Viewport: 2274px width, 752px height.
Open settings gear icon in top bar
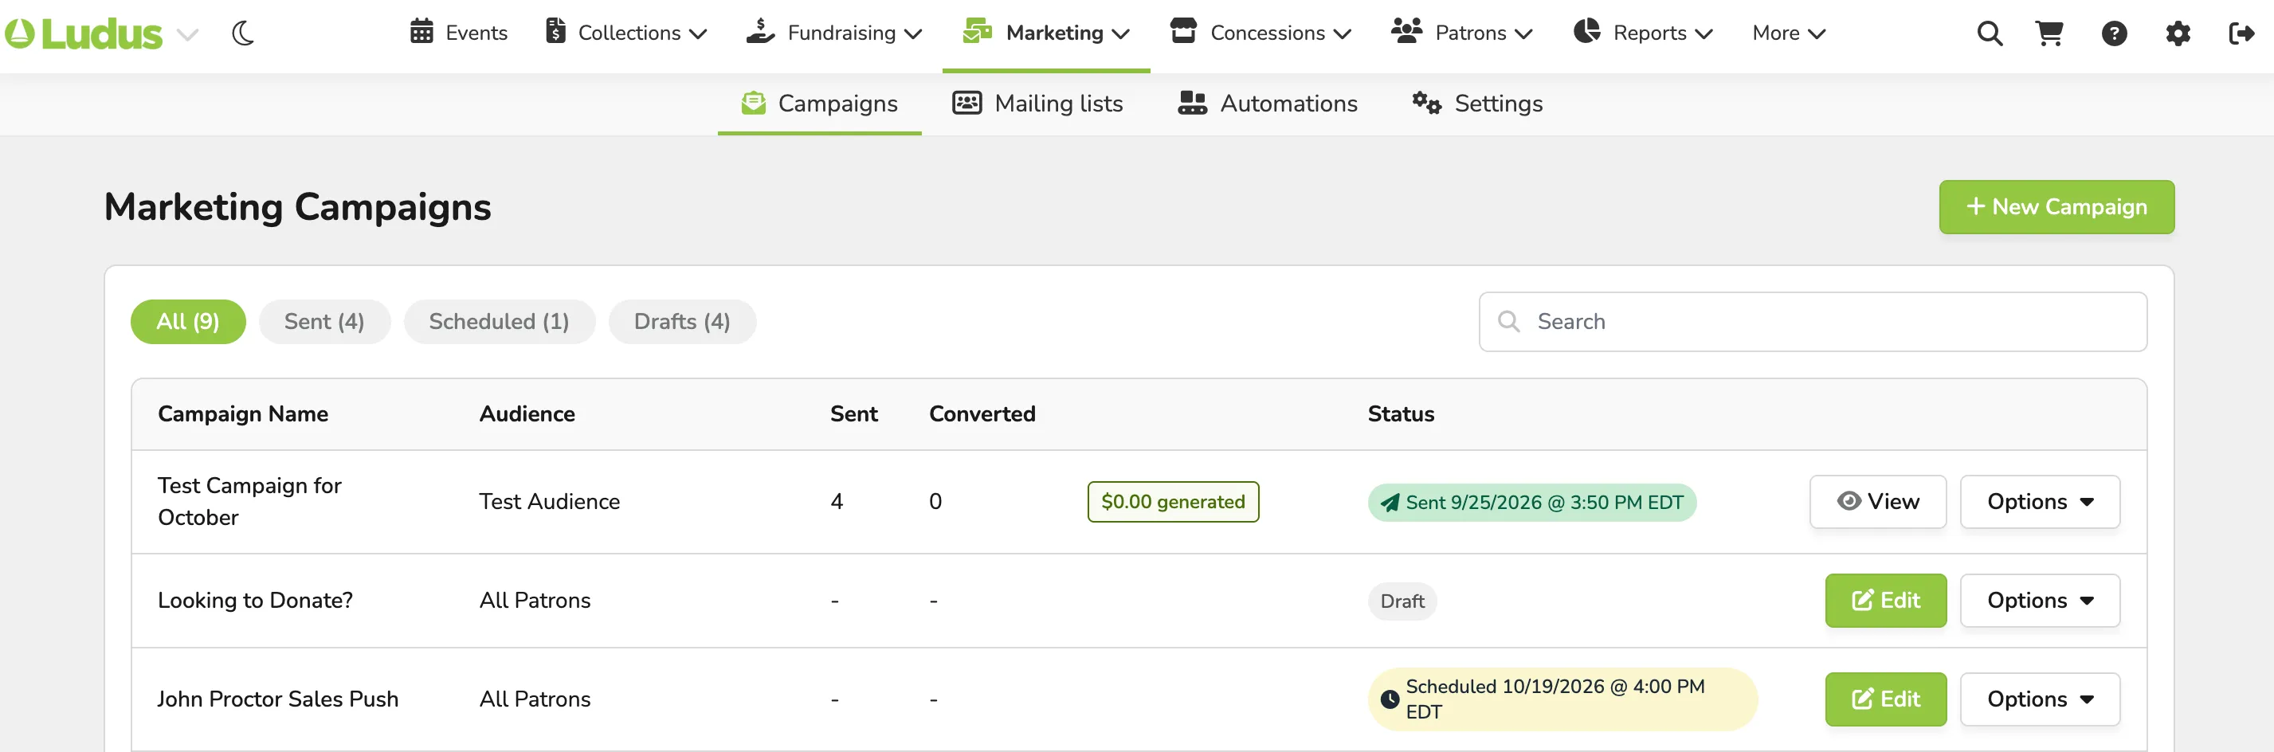(x=2178, y=33)
